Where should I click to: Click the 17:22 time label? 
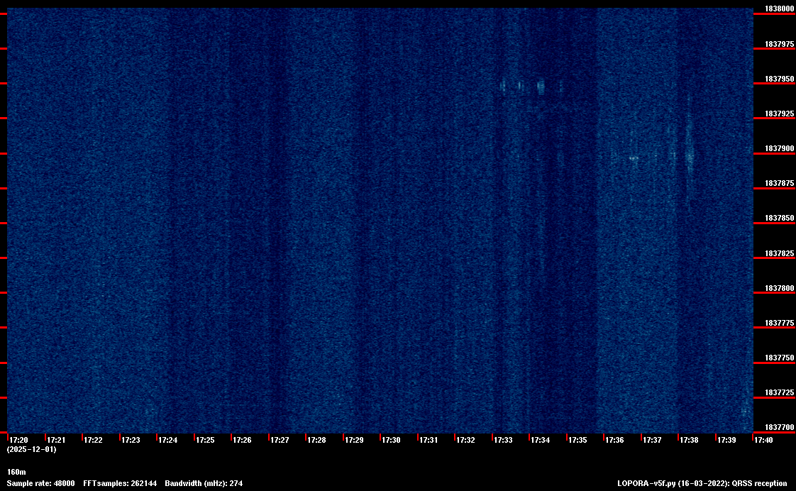point(94,440)
